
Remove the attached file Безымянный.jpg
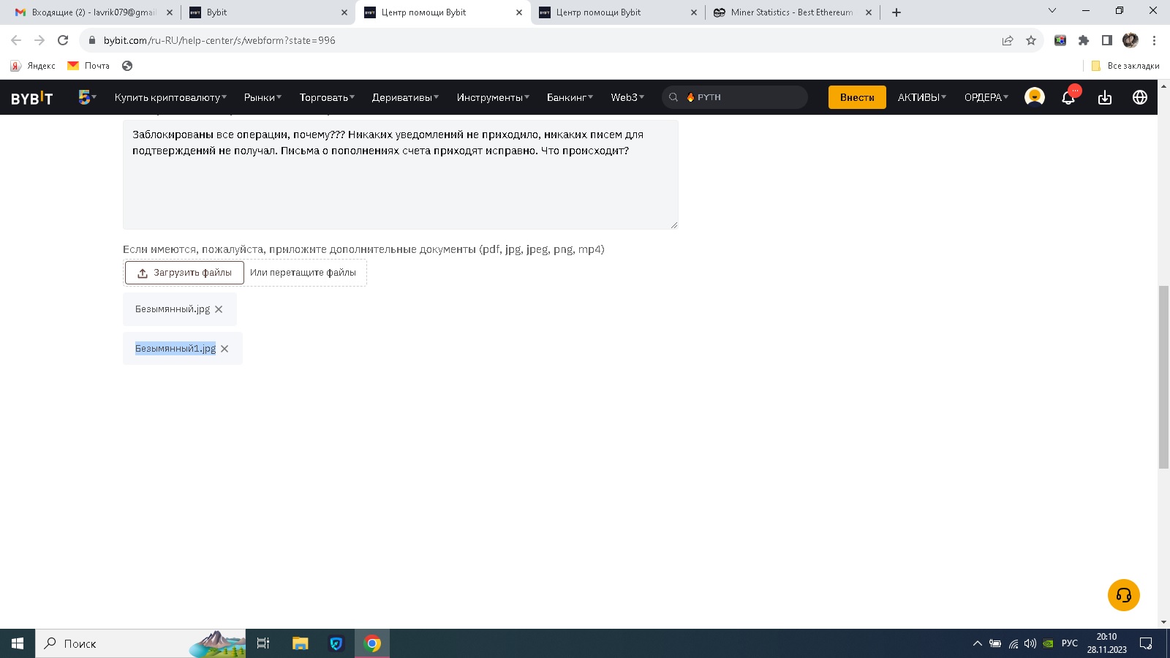point(219,309)
